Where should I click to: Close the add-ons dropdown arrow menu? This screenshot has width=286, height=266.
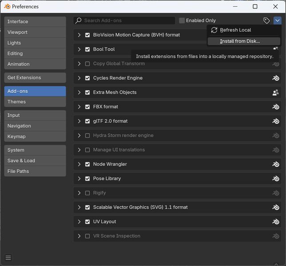278,20
